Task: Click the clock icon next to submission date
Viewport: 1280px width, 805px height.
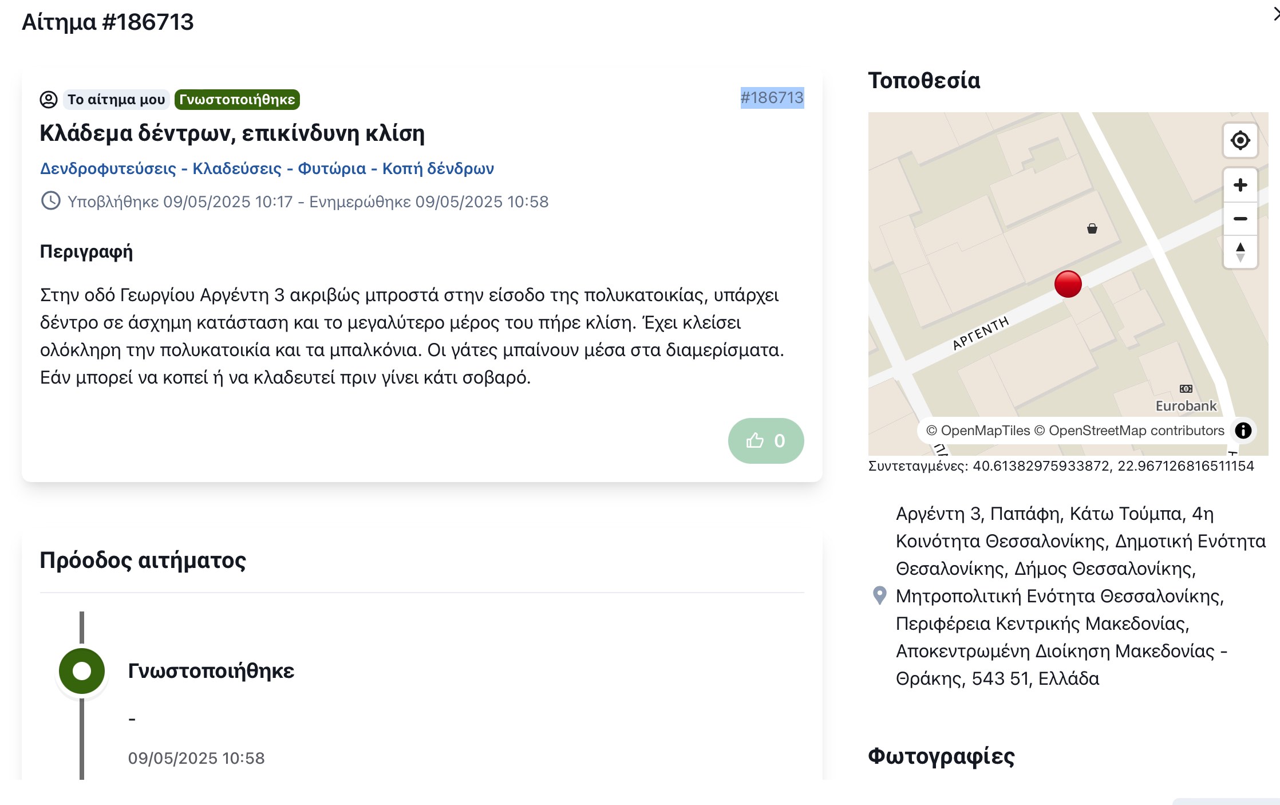Action: (50, 201)
